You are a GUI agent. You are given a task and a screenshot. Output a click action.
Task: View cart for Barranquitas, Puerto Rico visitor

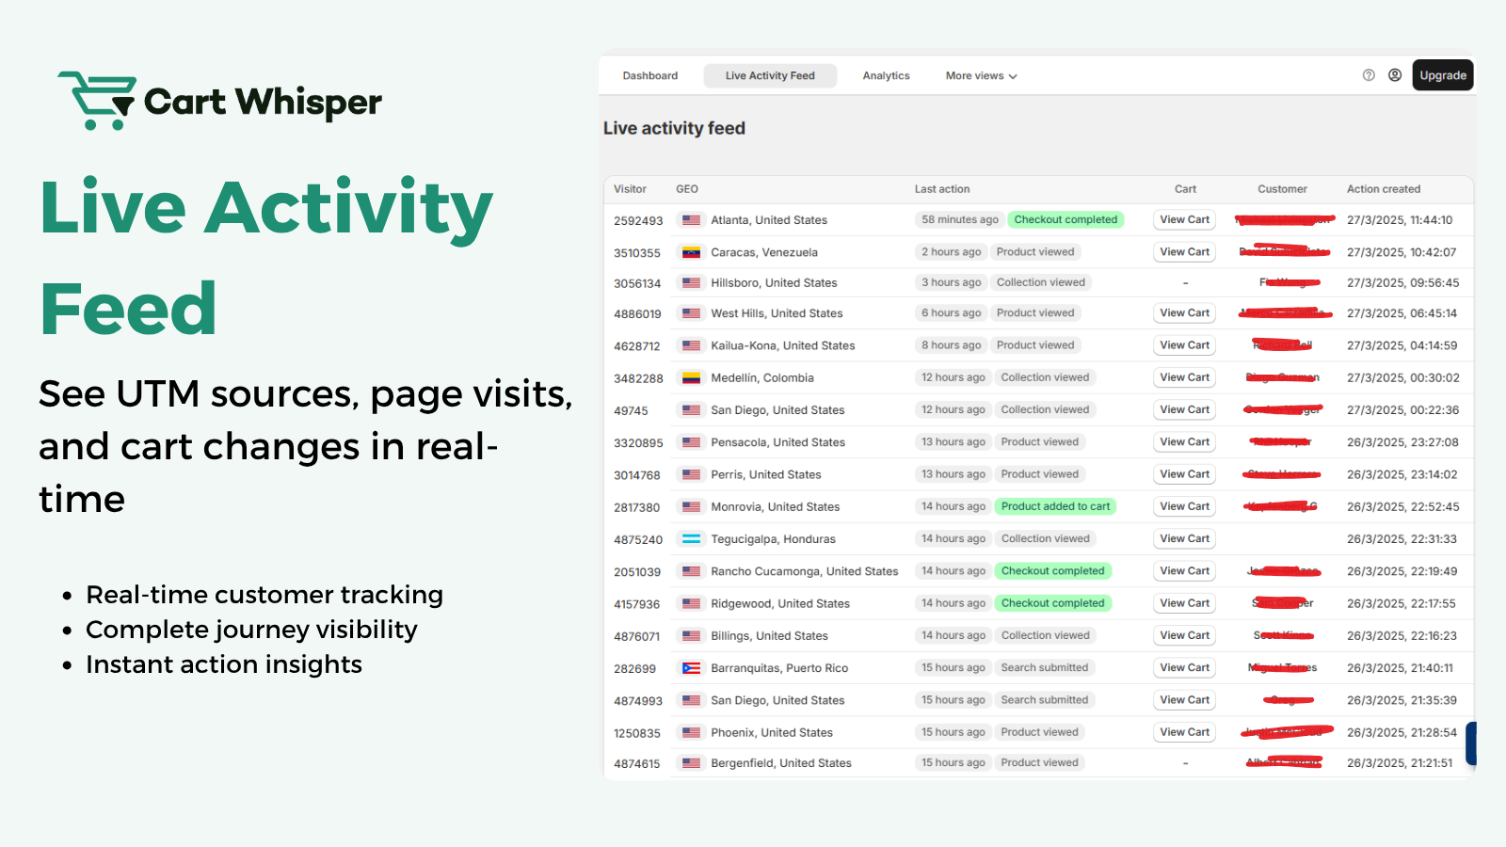(x=1185, y=667)
